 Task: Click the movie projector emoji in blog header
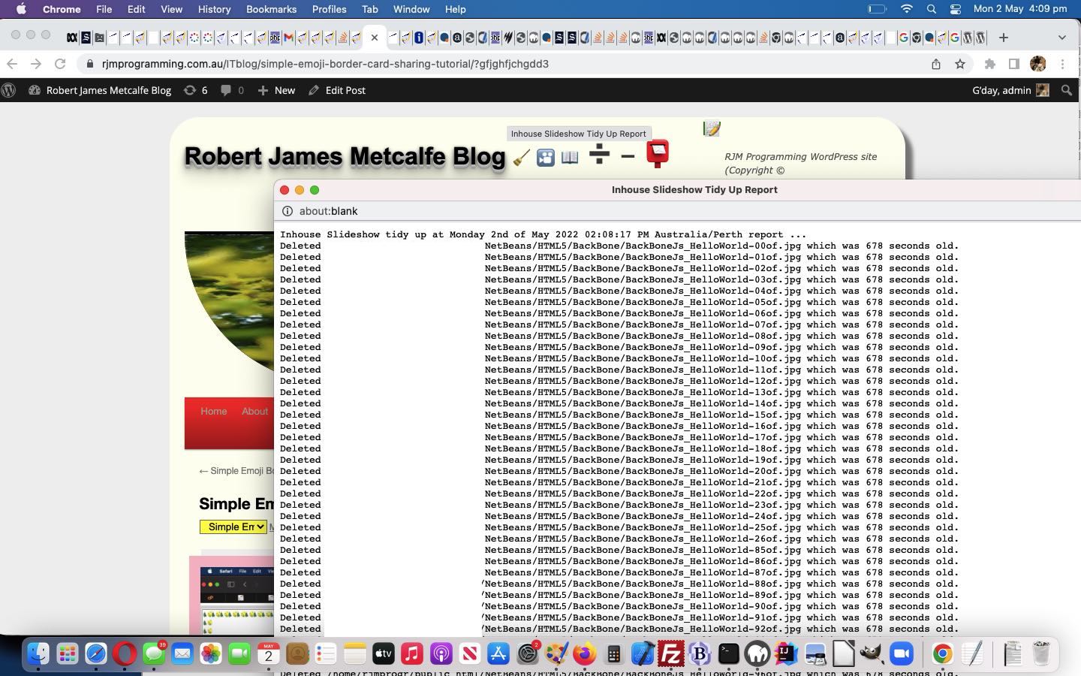pos(546,158)
